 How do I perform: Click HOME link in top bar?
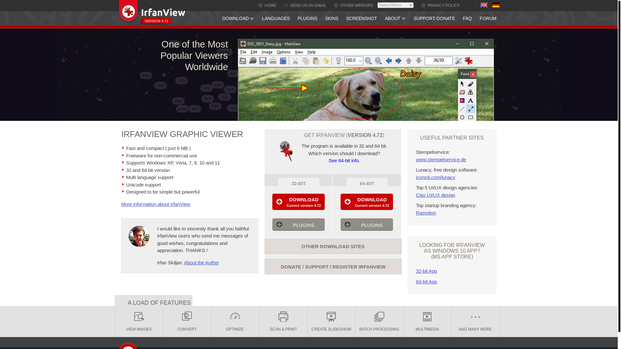click(267, 5)
